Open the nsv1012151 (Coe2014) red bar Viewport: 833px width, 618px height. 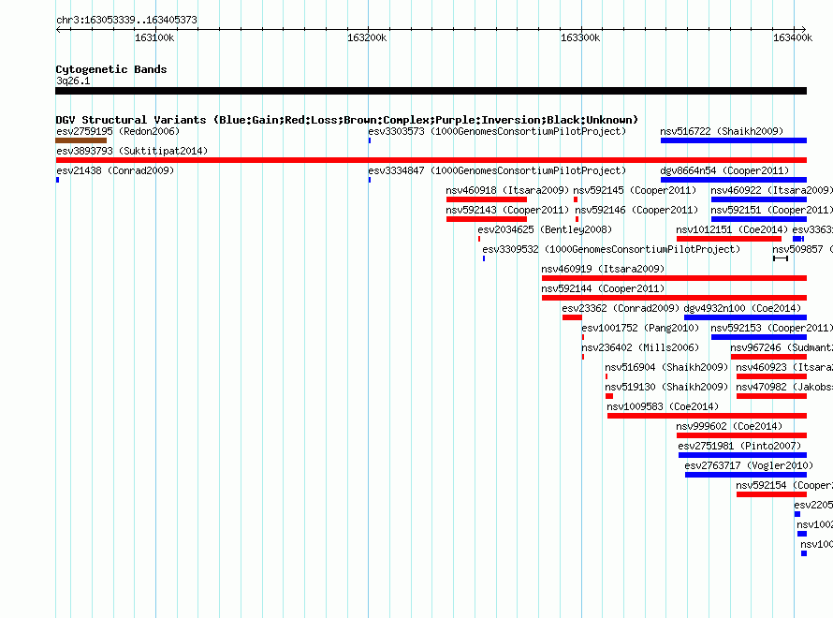pyautogui.click(x=728, y=239)
